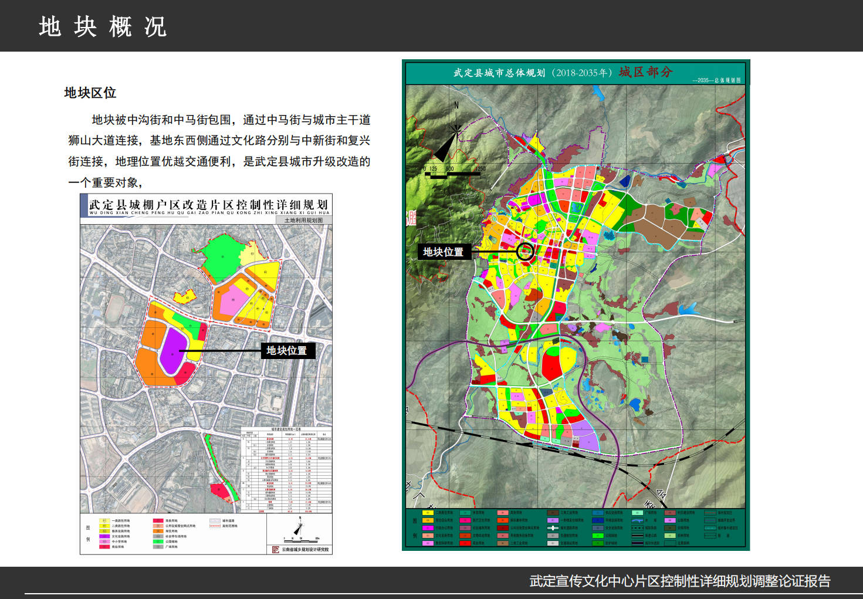Click the bright green swatch in left legend
This screenshot has height=599, width=863.
(158, 542)
